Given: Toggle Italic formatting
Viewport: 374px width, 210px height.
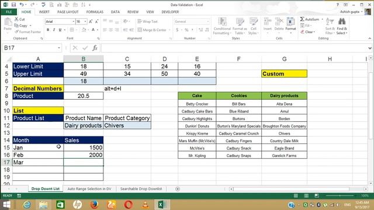Looking at the screenshot, I should tap(54, 30).
